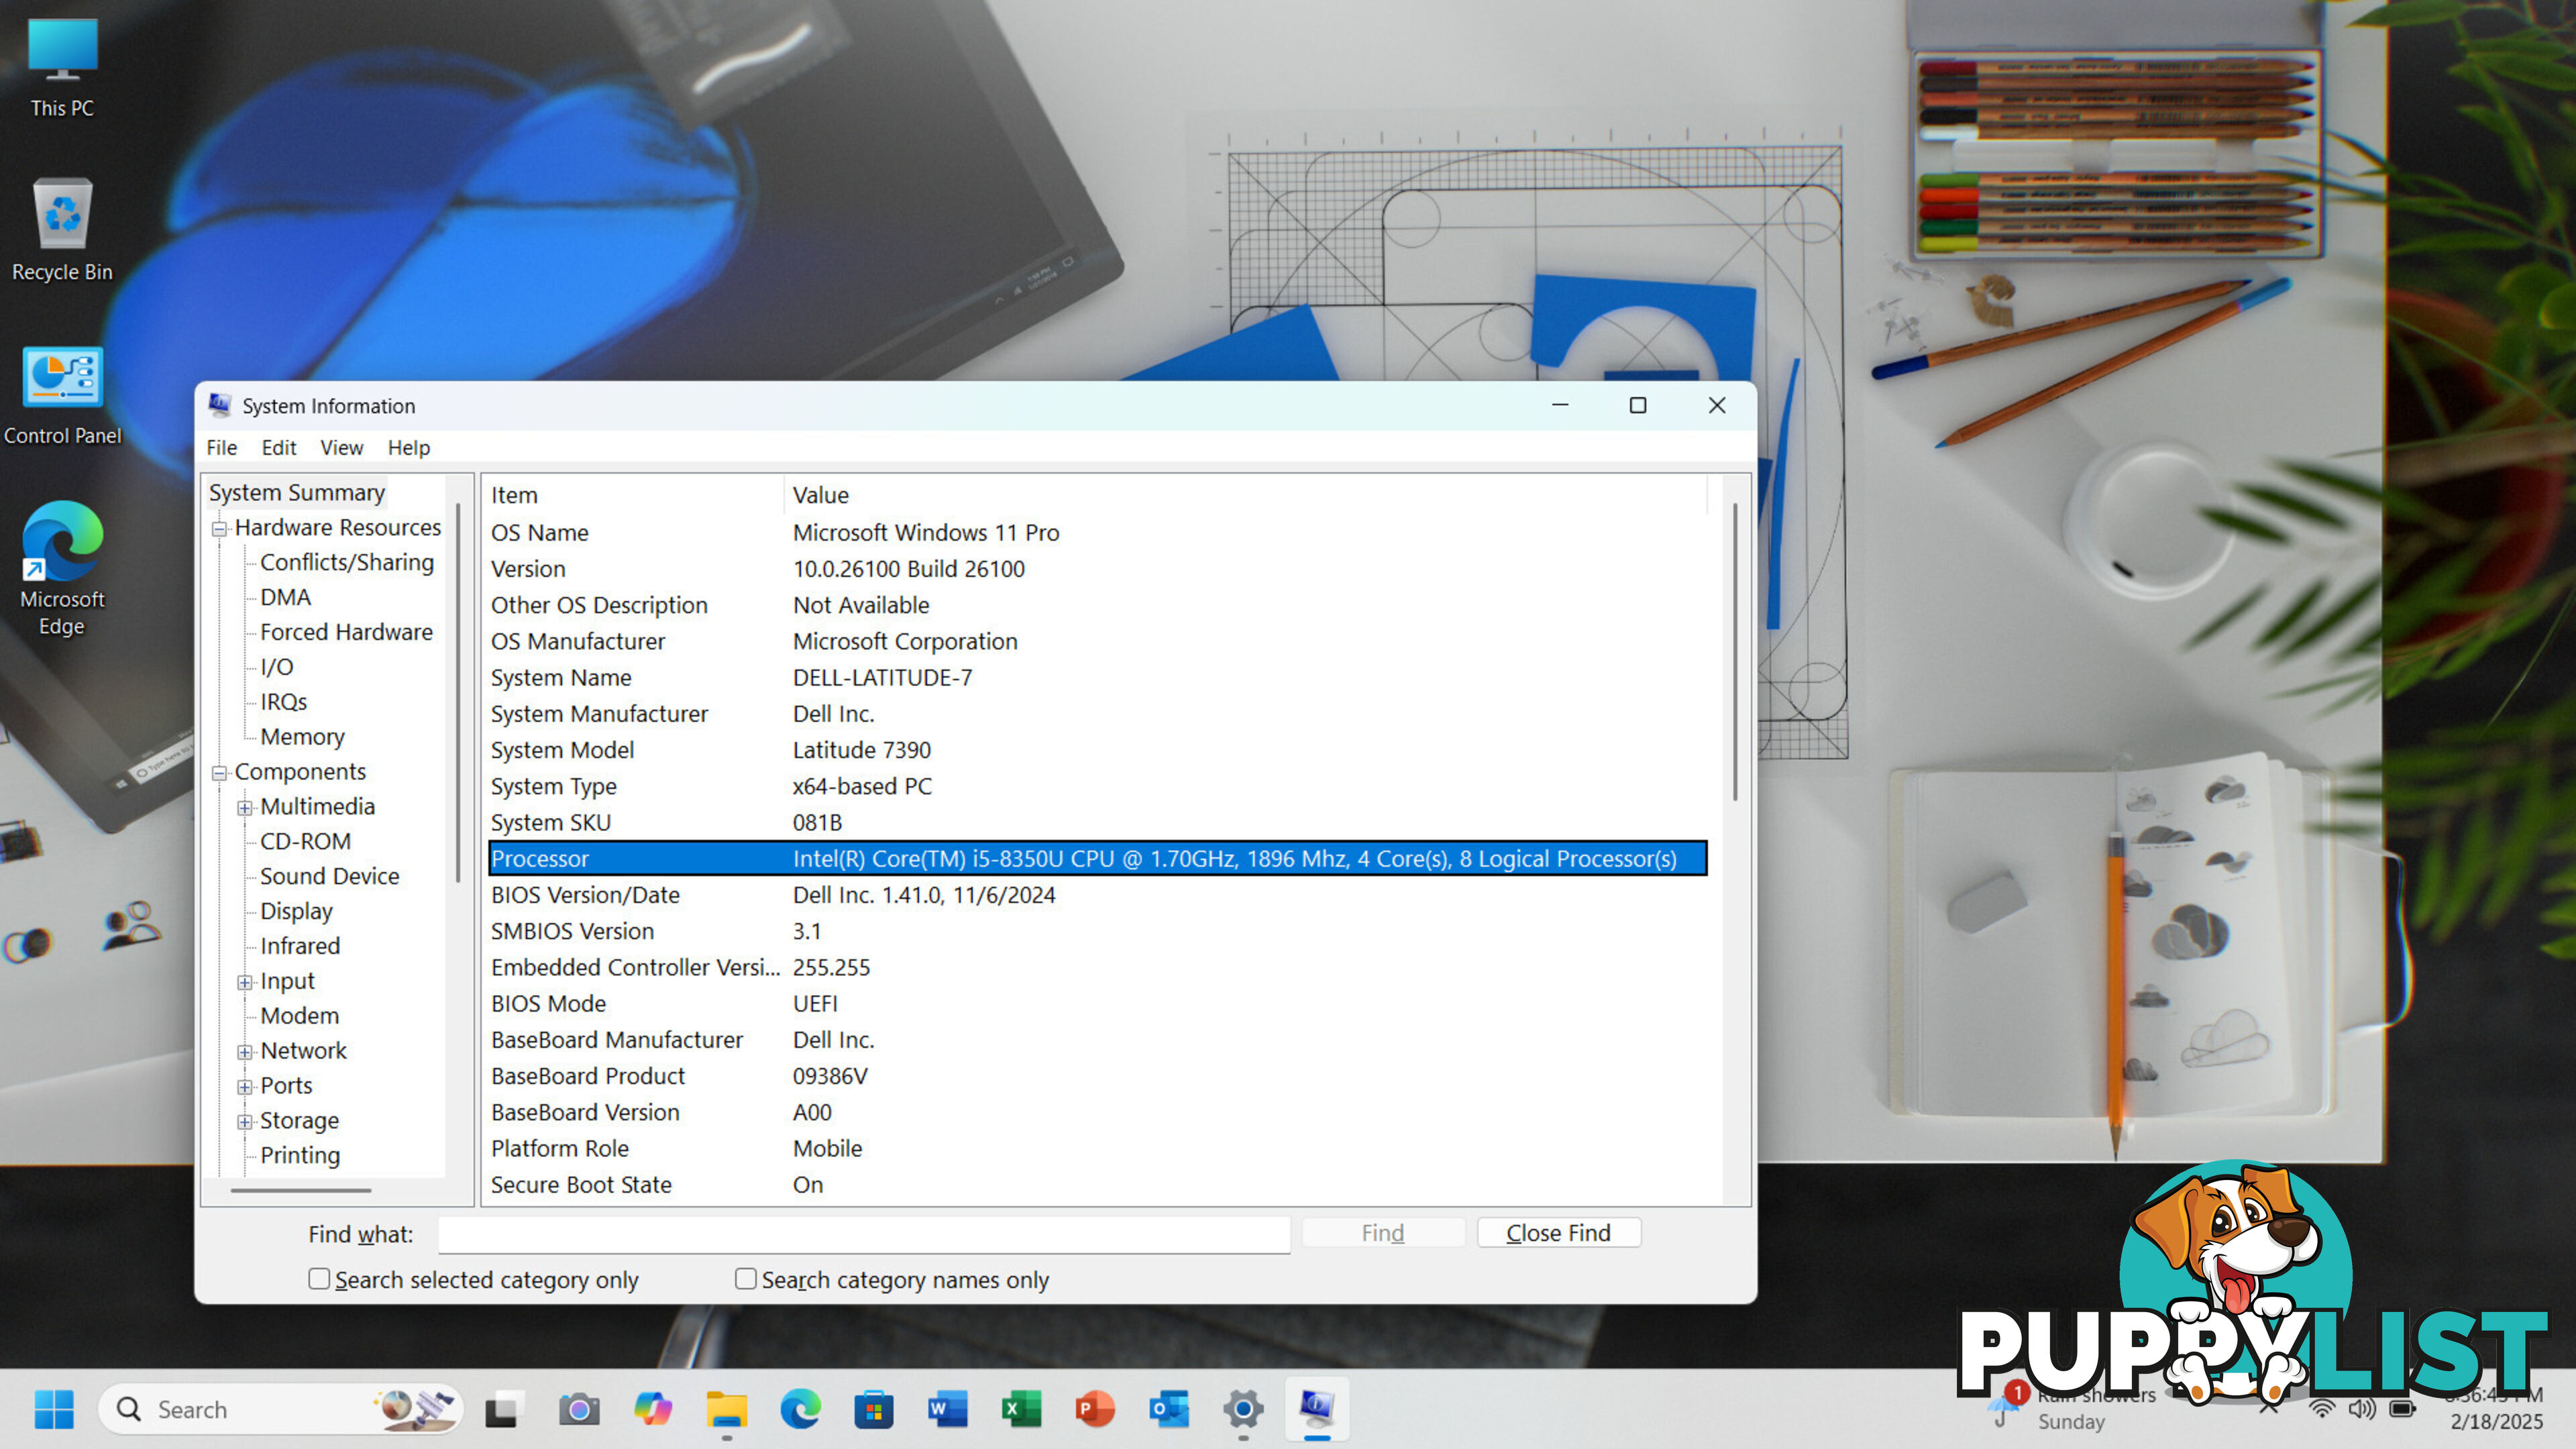
Task: Select DMA tree item
Action: pos(286,598)
